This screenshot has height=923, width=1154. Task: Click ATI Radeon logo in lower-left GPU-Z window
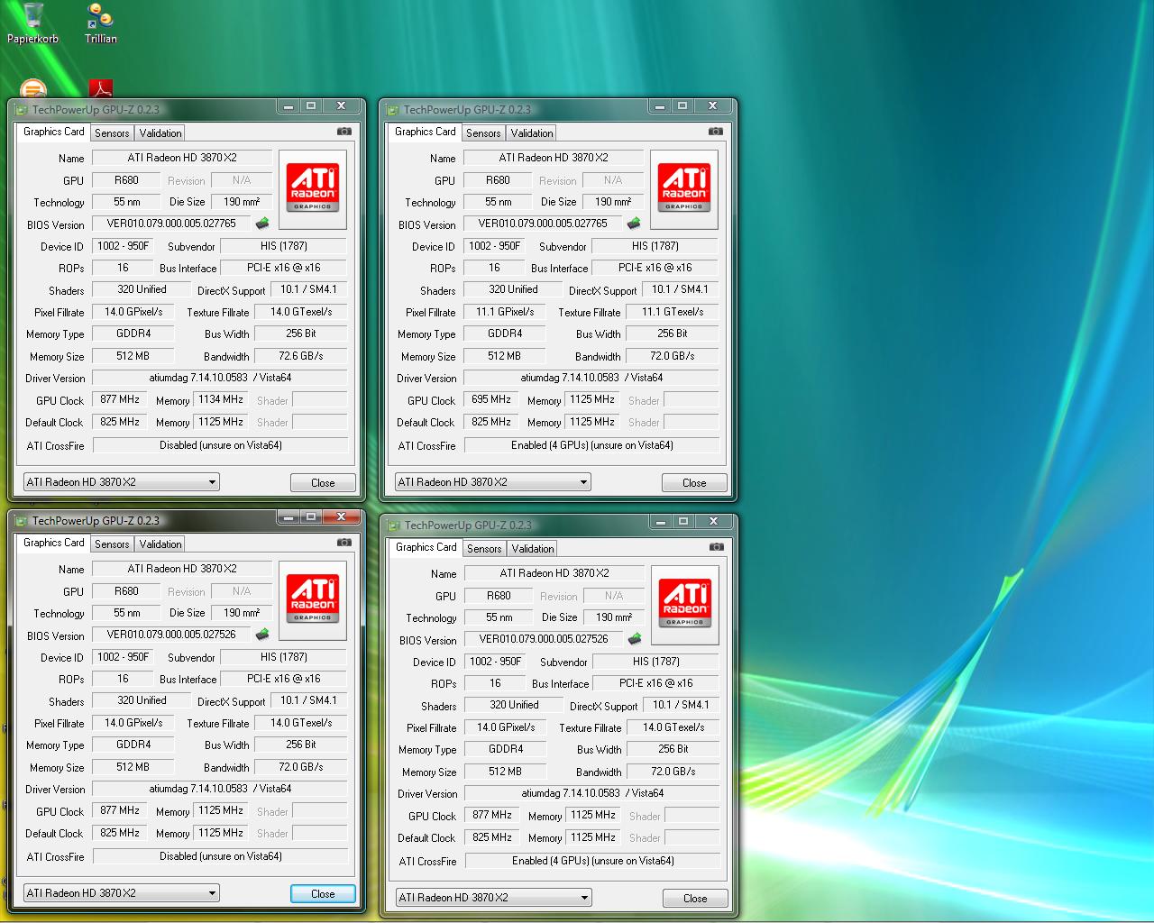tap(313, 599)
